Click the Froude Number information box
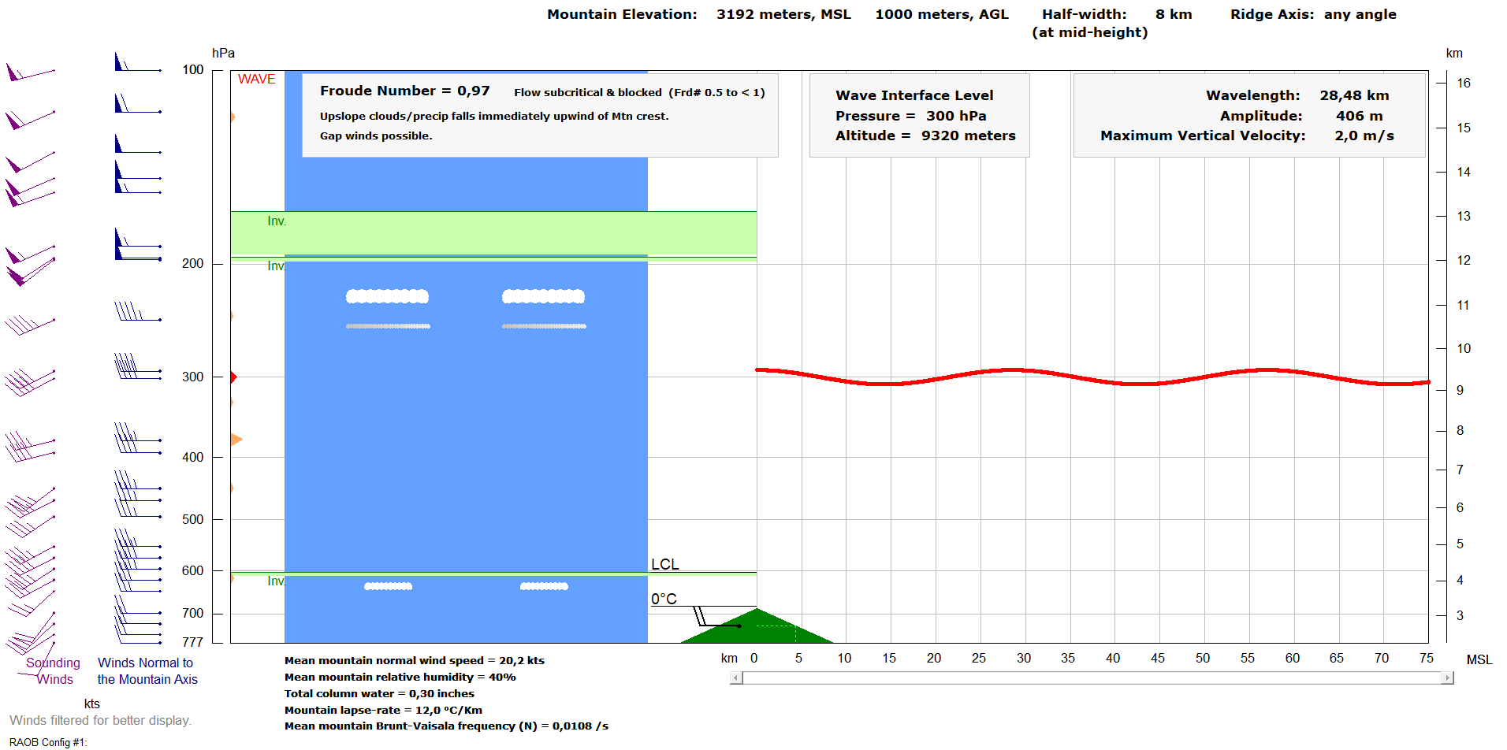The width and height of the screenshot is (1507, 750). coord(540,115)
